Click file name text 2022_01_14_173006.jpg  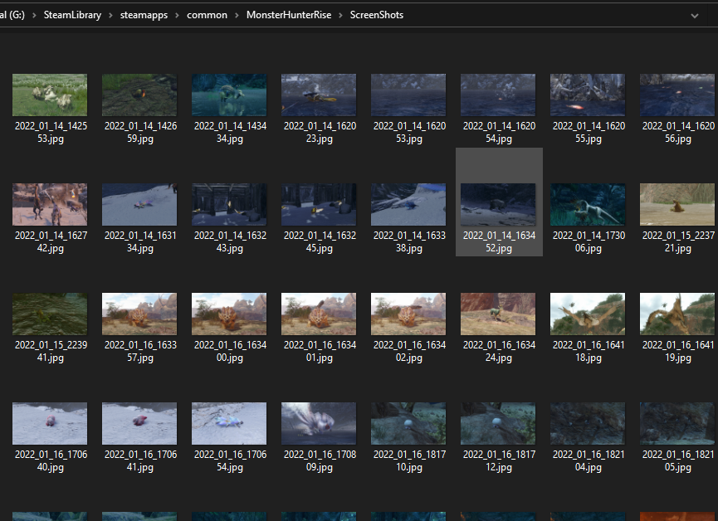[589, 241]
